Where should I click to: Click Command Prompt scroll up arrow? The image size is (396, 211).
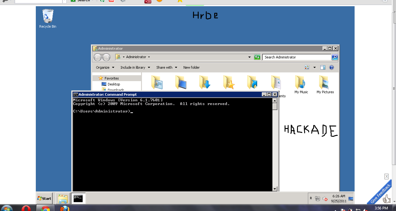point(275,100)
